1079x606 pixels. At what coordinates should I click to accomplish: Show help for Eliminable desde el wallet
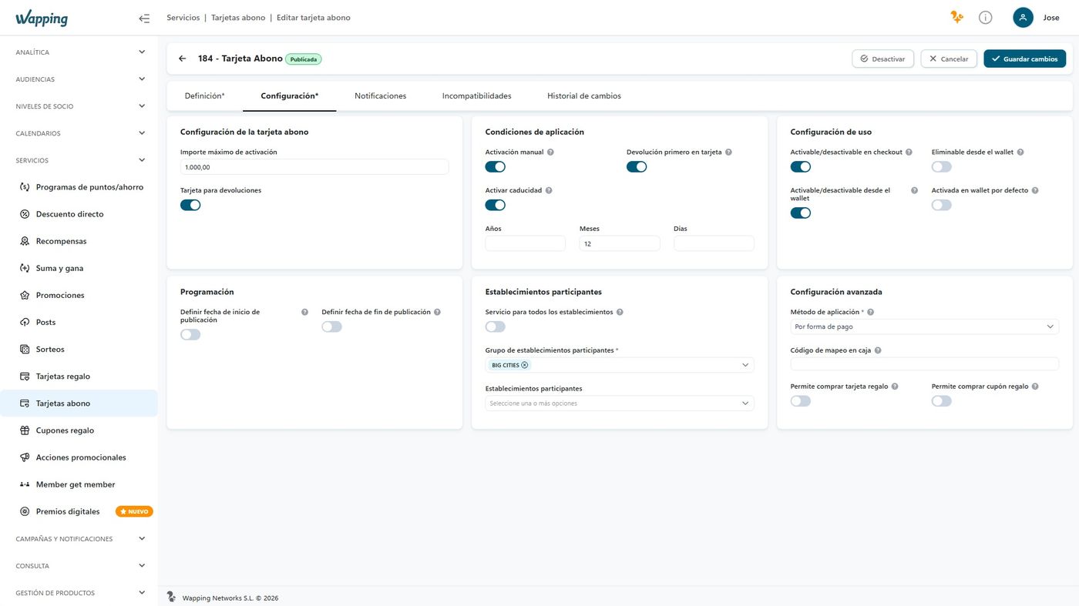(x=1020, y=152)
